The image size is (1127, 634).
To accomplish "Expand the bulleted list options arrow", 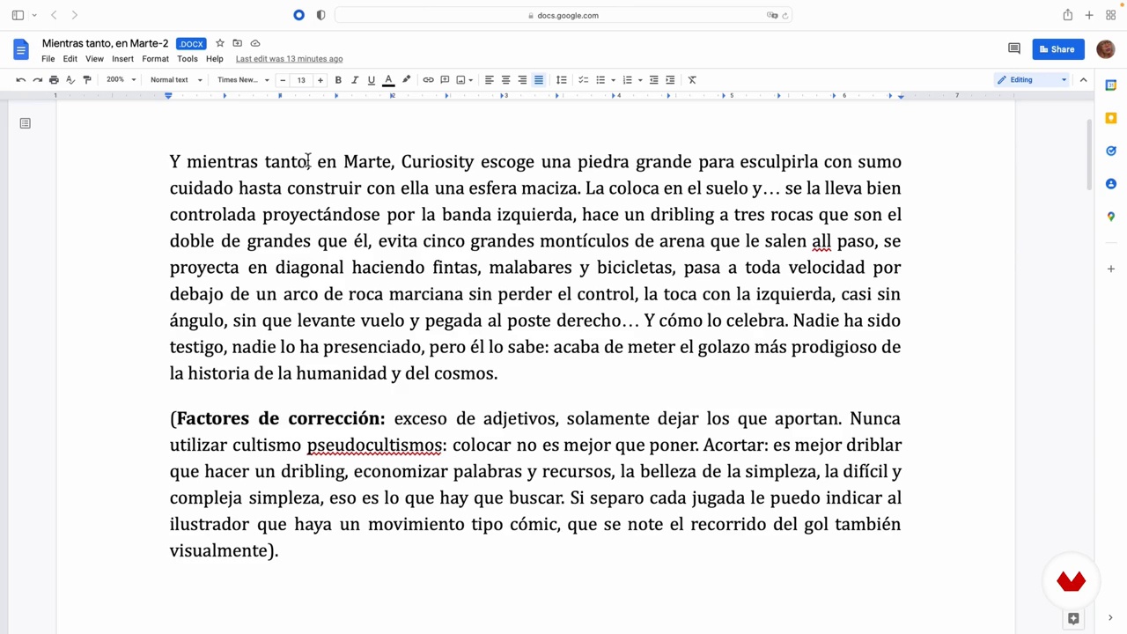I will point(613,80).
